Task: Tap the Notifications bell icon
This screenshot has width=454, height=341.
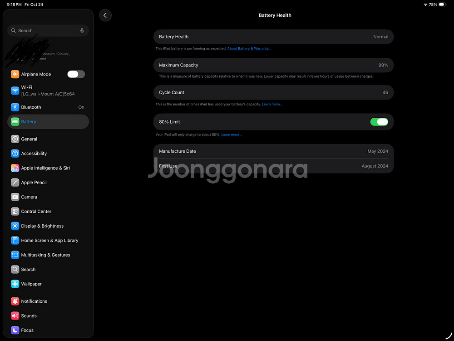Action: (x=15, y=301)
